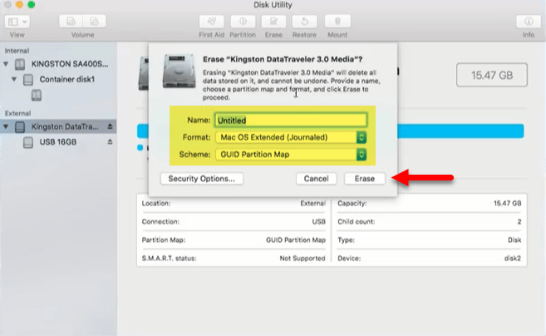Confirm with the Erase button

coord(365,179)
